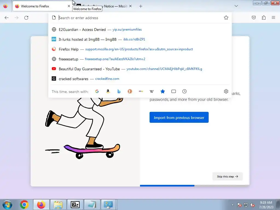Open the Firefox application menu
Image resolution: width=280 pixels, height=210 pixels.
pos(273,17)
